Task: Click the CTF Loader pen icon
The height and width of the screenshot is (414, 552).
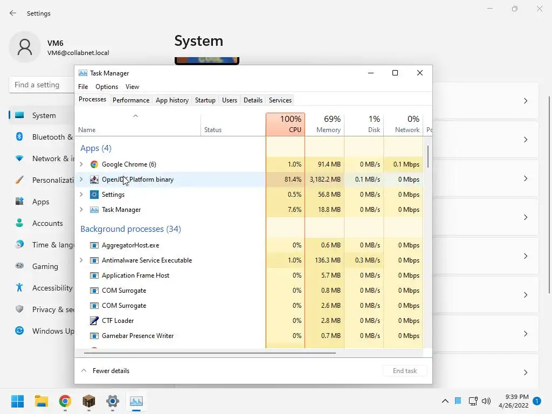Action: [x=94, y=321]
